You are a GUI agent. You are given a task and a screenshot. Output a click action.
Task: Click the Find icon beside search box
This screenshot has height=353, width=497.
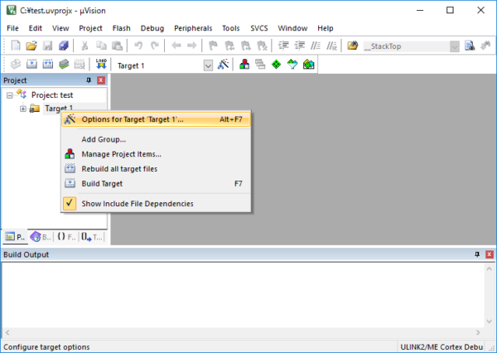470,46
